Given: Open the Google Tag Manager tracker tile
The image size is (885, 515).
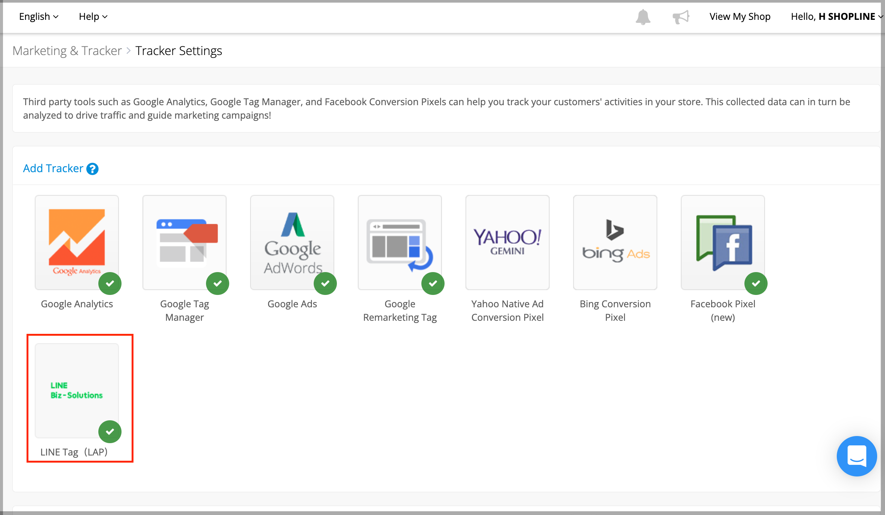Looking at the screenshot, I should click(184, 243).
